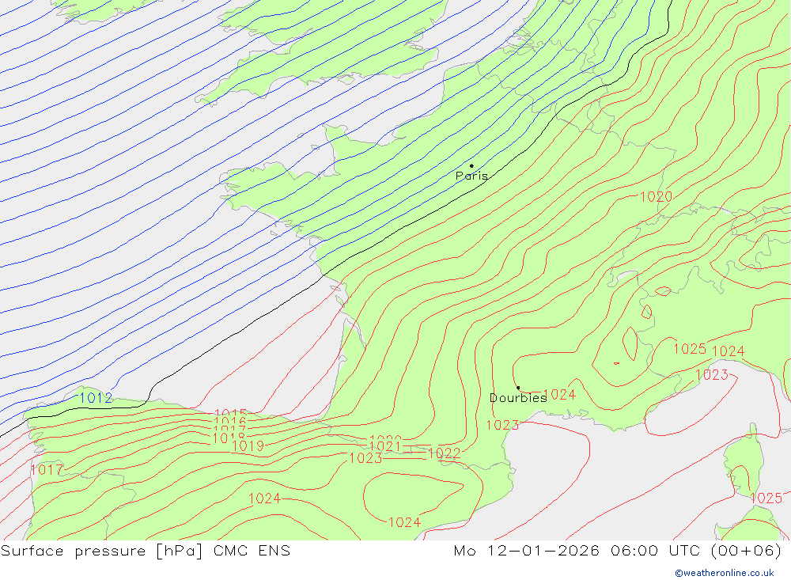Click the 'Surface pressure [hPa] CMC ENS' caption

tap(146, 551)
